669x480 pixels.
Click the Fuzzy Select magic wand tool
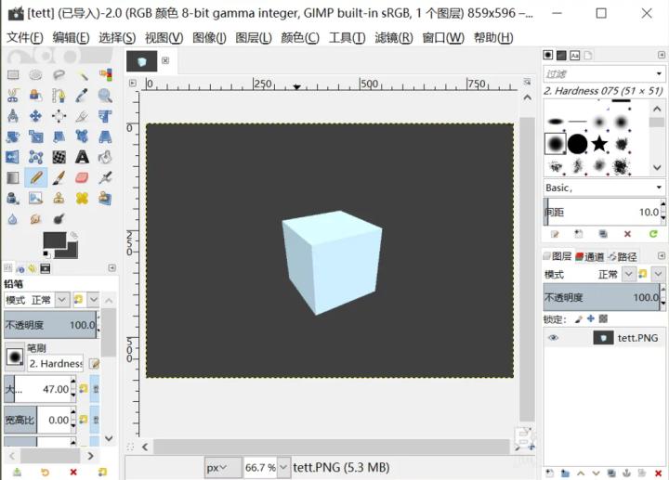pos(83,75)
